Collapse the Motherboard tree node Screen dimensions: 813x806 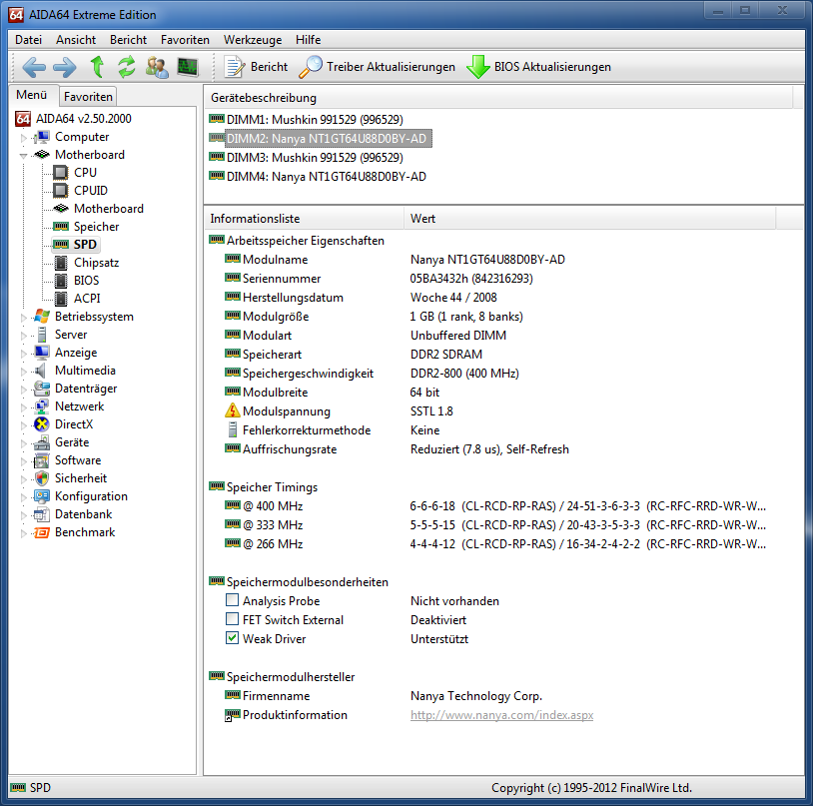(x=23, y=156)
